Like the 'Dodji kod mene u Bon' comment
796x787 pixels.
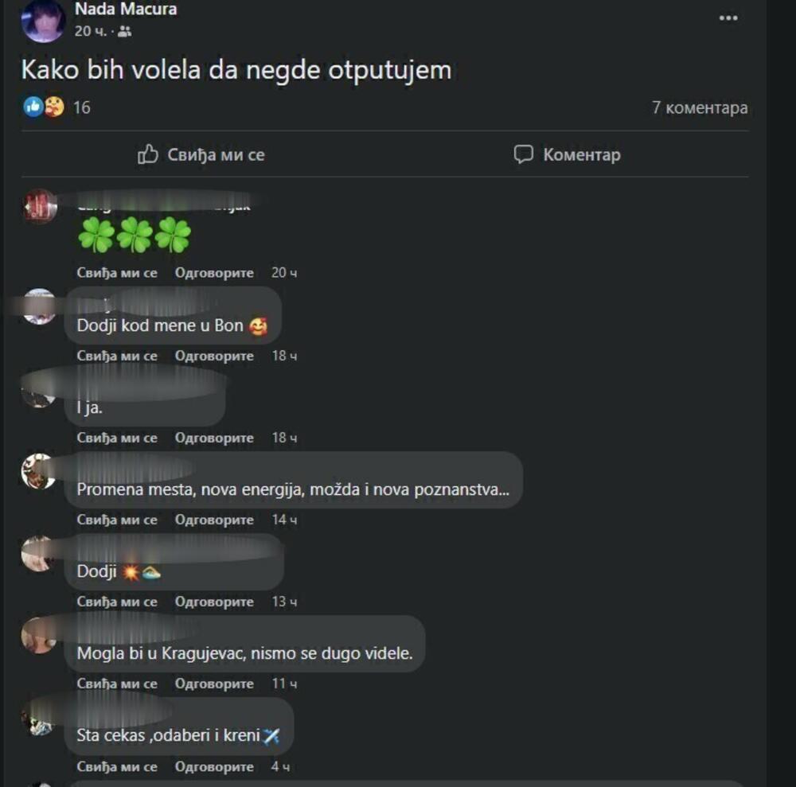(117, 356)
